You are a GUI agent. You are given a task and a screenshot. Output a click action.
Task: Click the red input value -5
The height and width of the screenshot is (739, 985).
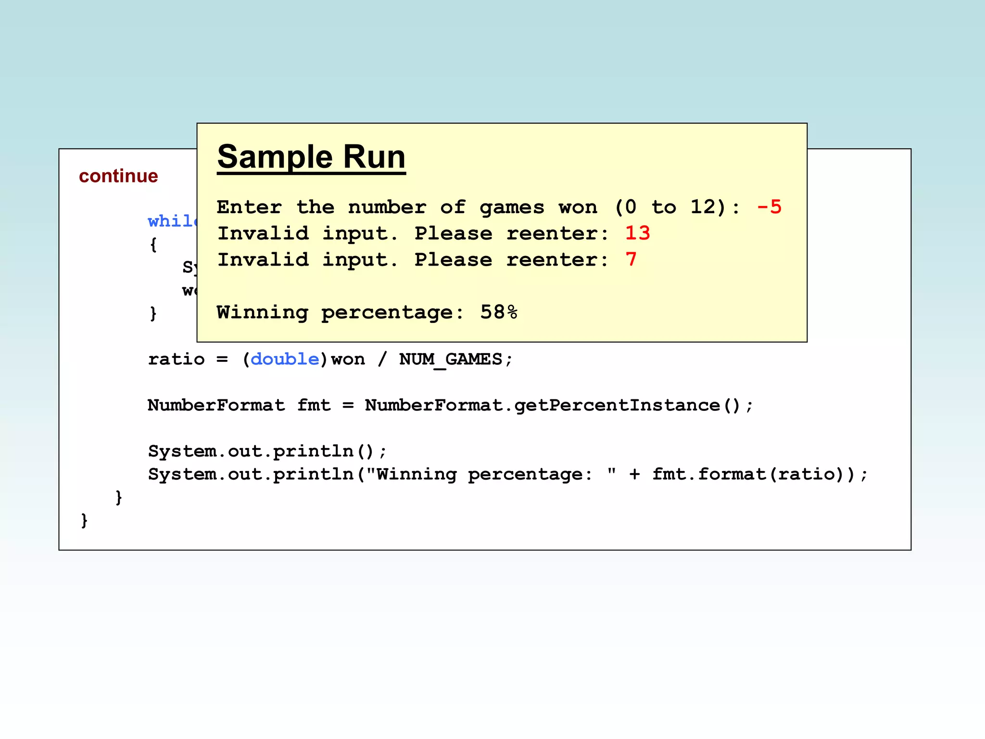[x=769, y=207]
